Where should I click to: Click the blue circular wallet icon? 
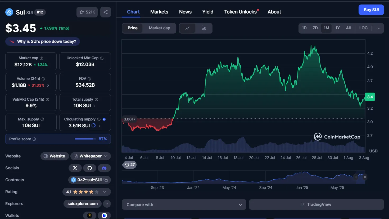(x=104, y=216)
